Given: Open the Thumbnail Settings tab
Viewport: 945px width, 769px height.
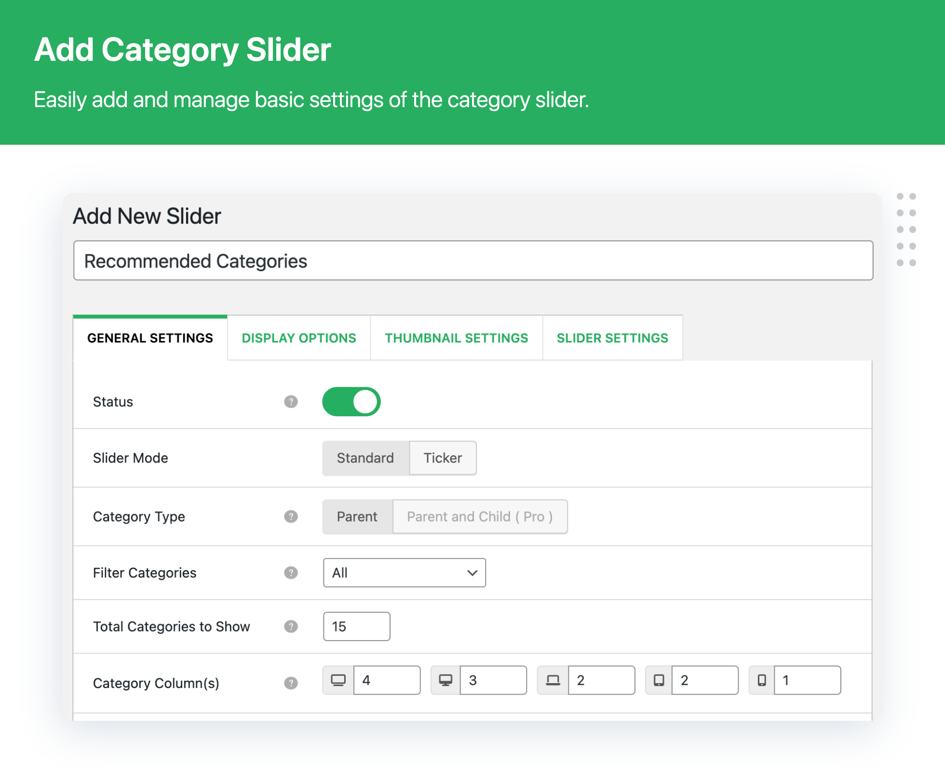Looking at the screenshot, I should (x=457, y=338).
